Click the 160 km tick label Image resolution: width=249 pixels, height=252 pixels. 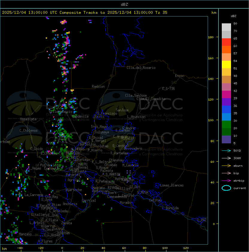point(211,58)
